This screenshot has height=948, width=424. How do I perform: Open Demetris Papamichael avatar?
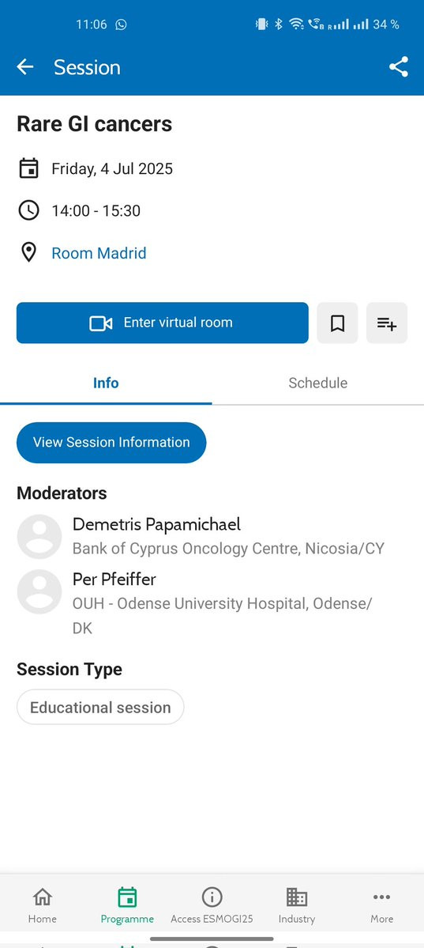[x=39, y=536]
